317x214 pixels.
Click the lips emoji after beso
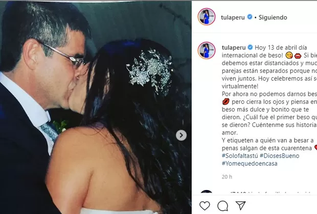pyautogui.click(x=298, y=56)
